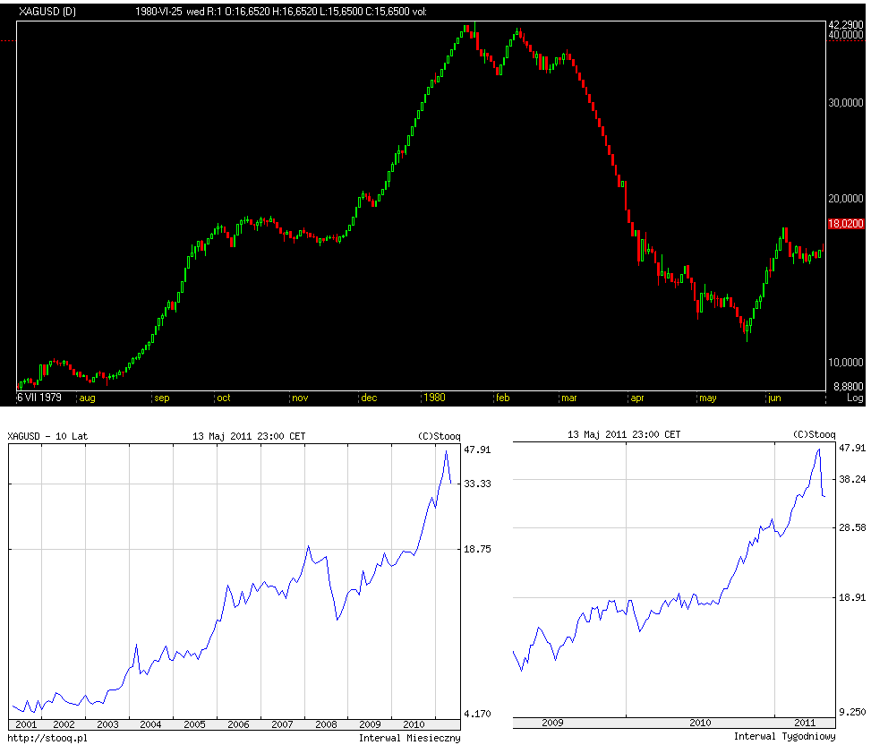Click (C)Stooq on the monthly chart
This screenshot has width=871, height=745.
click(439, 436)
